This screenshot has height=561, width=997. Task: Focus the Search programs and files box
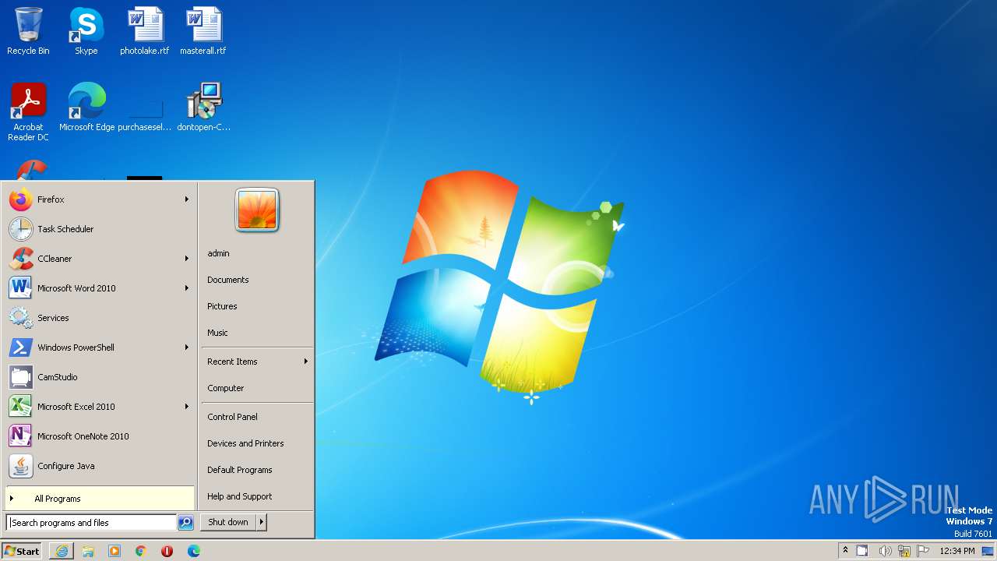[91, 523]
